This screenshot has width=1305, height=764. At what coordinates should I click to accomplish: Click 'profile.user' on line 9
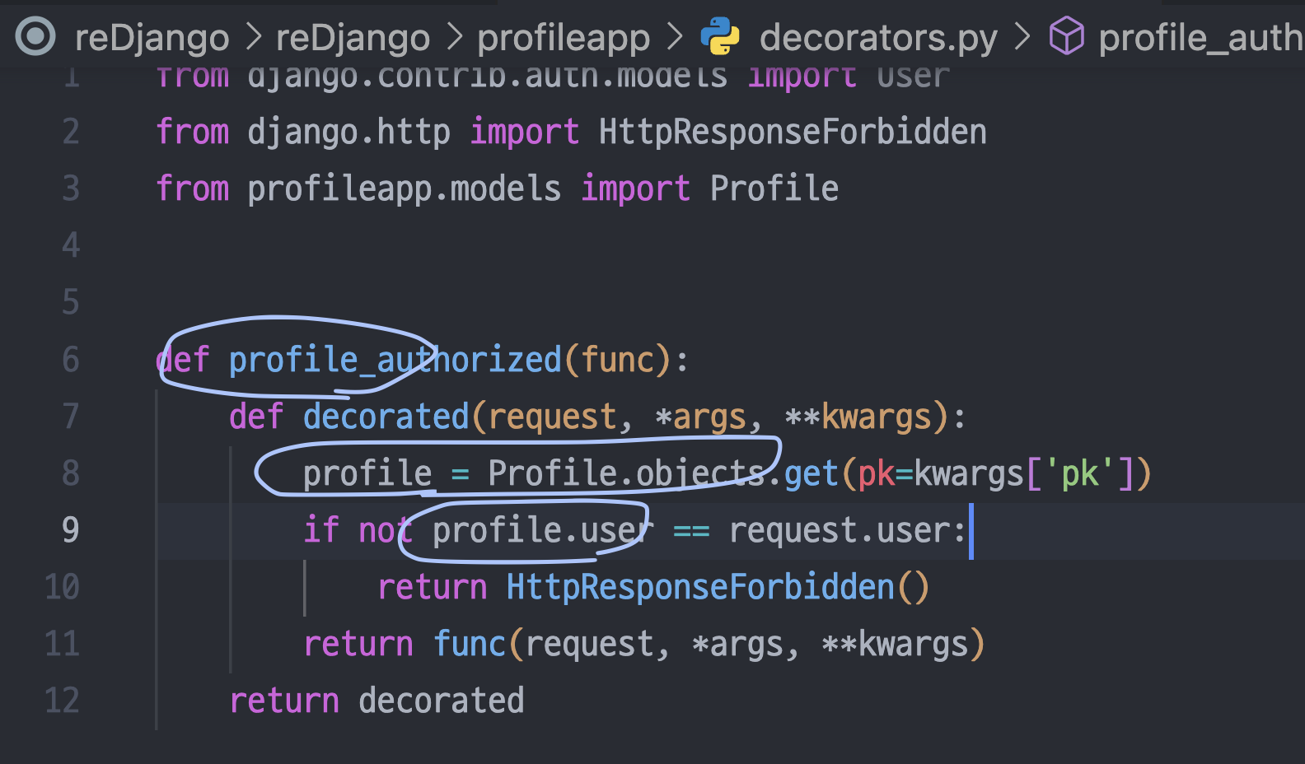pyautogui.click(x=543, y=531)
